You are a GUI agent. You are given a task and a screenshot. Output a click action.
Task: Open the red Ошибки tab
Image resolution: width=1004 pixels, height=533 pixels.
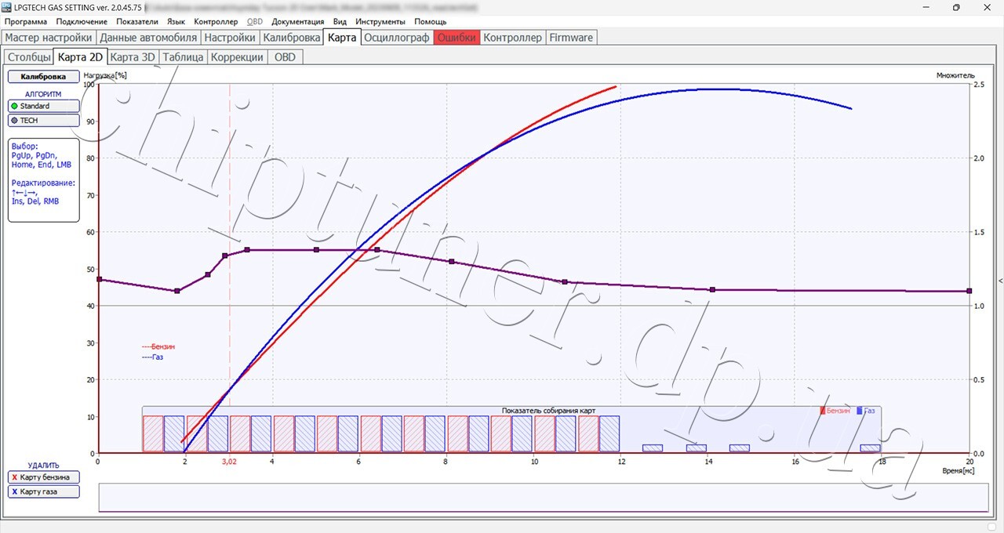pyautogui.click(x=457, y=38)
